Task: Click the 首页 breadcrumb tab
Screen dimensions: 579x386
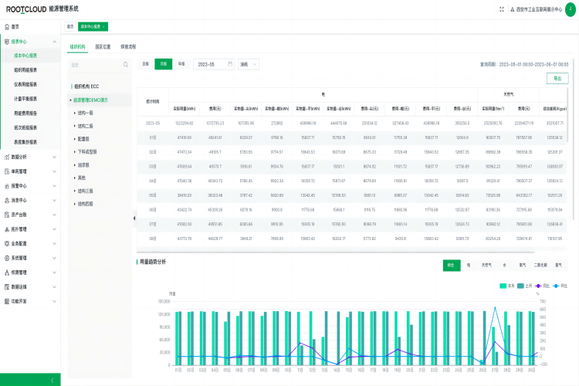Action: 69,26
